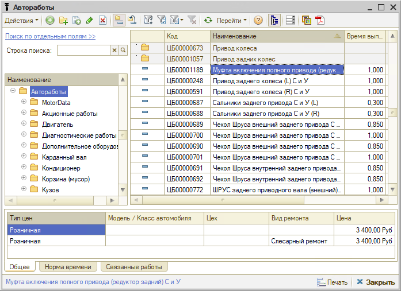Switch to the Норма времени tab

tap(67, 267)
